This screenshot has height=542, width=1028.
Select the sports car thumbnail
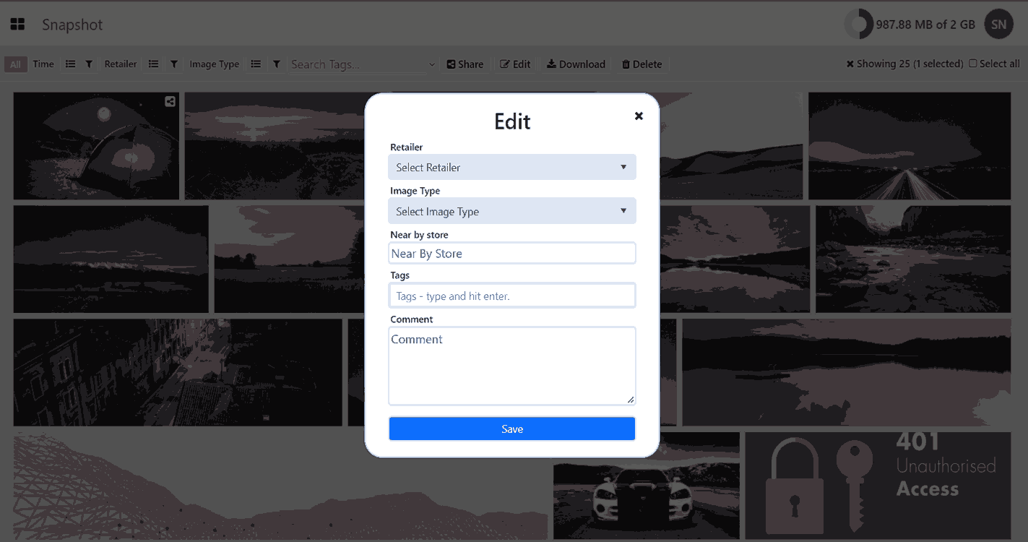coord(647,486)
